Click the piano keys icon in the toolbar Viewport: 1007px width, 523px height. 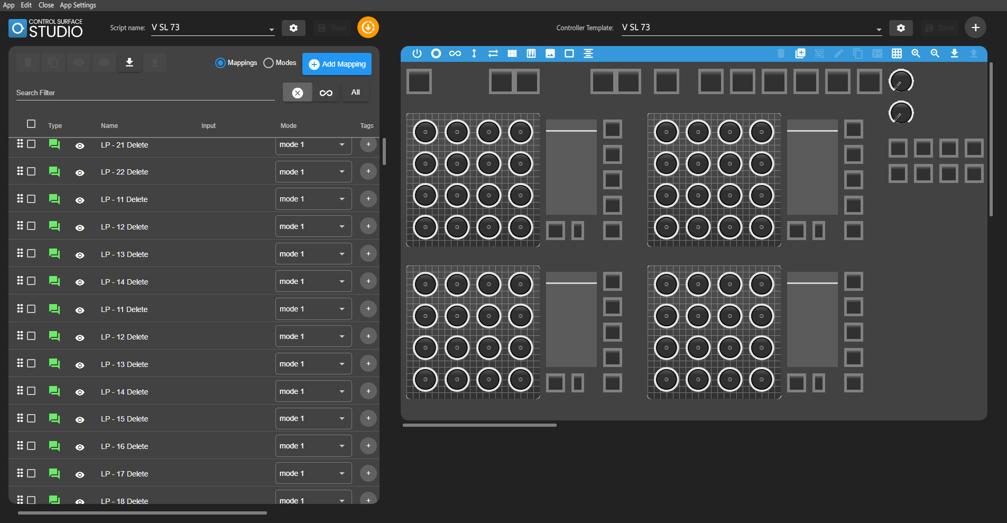[531, 53]
